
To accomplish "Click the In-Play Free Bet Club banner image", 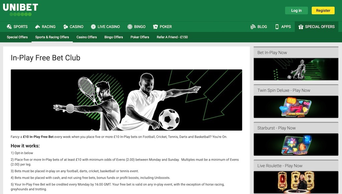I will (126, 100).
